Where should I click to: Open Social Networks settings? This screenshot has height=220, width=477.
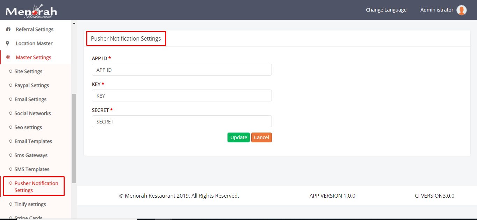pyautogui.click(x=33, y=113)
